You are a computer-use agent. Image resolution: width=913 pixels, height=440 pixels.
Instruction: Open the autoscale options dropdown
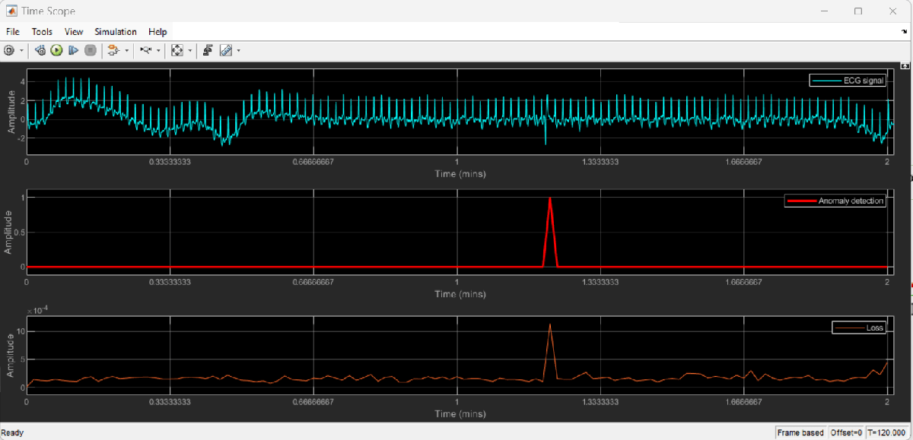[189, 50]
